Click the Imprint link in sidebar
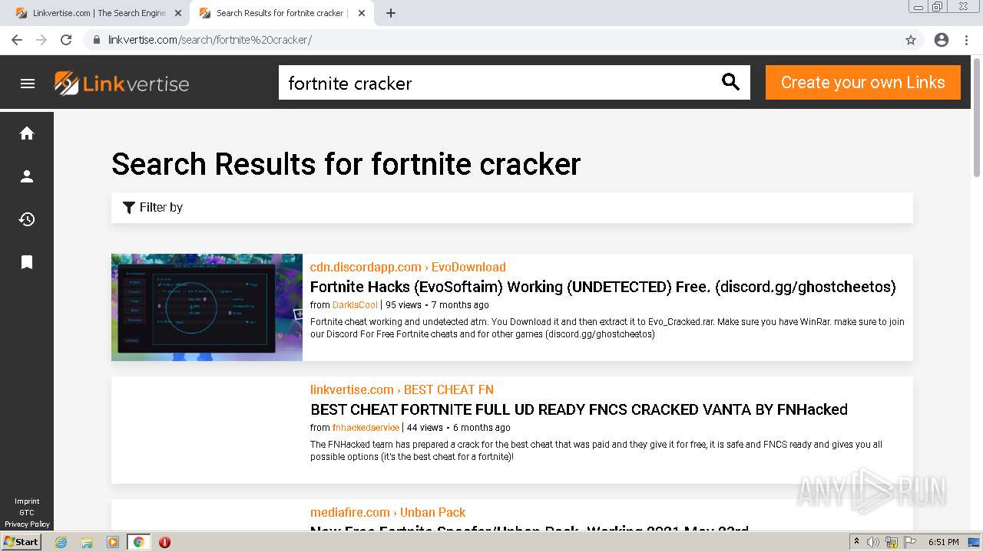 click(27, 501)
